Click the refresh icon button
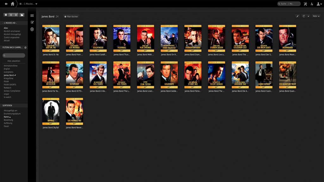This screenshot has width=324, height=182. tap(304, 16)
